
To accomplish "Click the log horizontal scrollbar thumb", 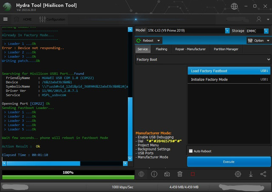I will pos(43,164).
